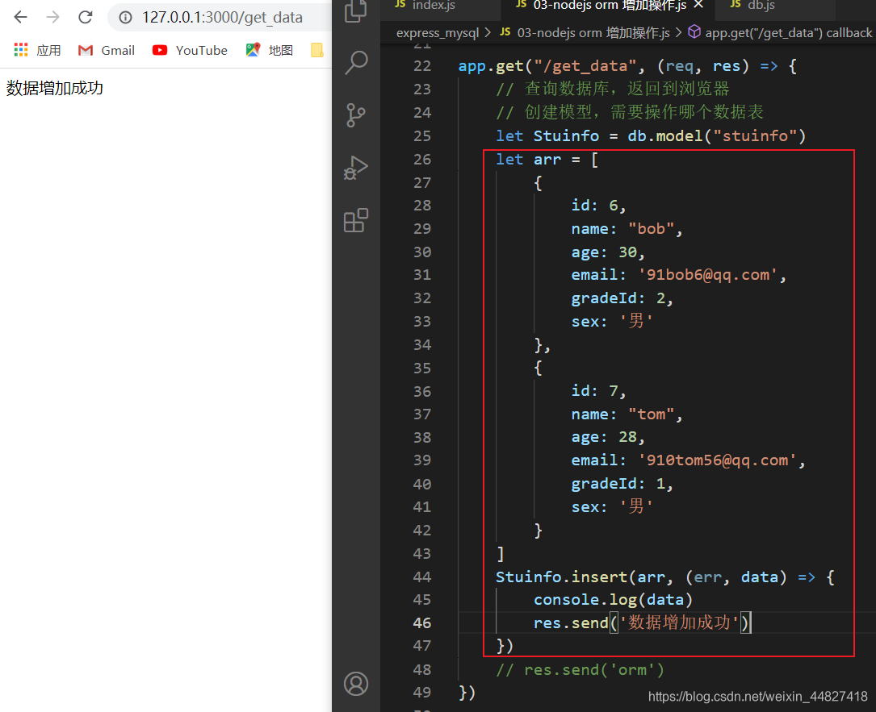The image size is (876, 712).
Task: Open the Maps bookmark
Action: pos(270,50)
